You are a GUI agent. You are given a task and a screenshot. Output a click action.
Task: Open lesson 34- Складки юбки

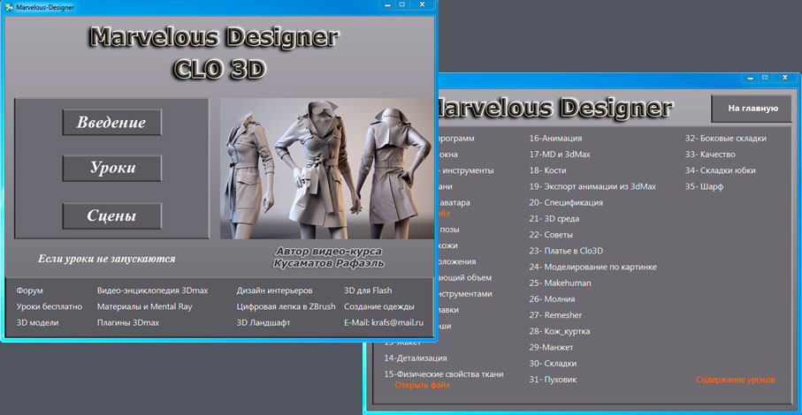(x=720, y=170)
